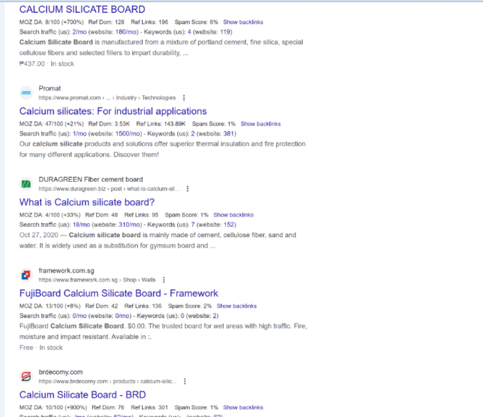Image resolution: width=483 pixels, height=417 pixels.
Task: Open 18/mo search traffic for DURAGREEN
Action: click(81, 225)
